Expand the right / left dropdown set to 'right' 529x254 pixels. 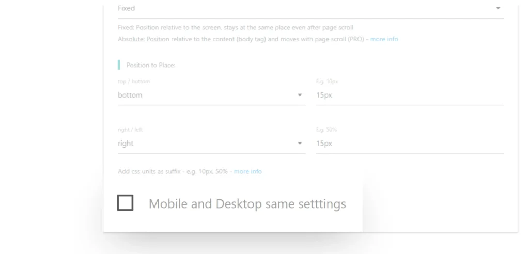[207, 144]
